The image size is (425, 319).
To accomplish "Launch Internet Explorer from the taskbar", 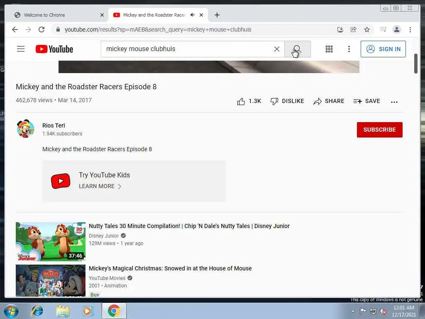I will click(37, 311).
